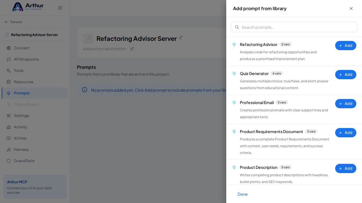
Task: Click the Guard Rails shield icon
Action: pyautogui.click(x=9, y=161)
